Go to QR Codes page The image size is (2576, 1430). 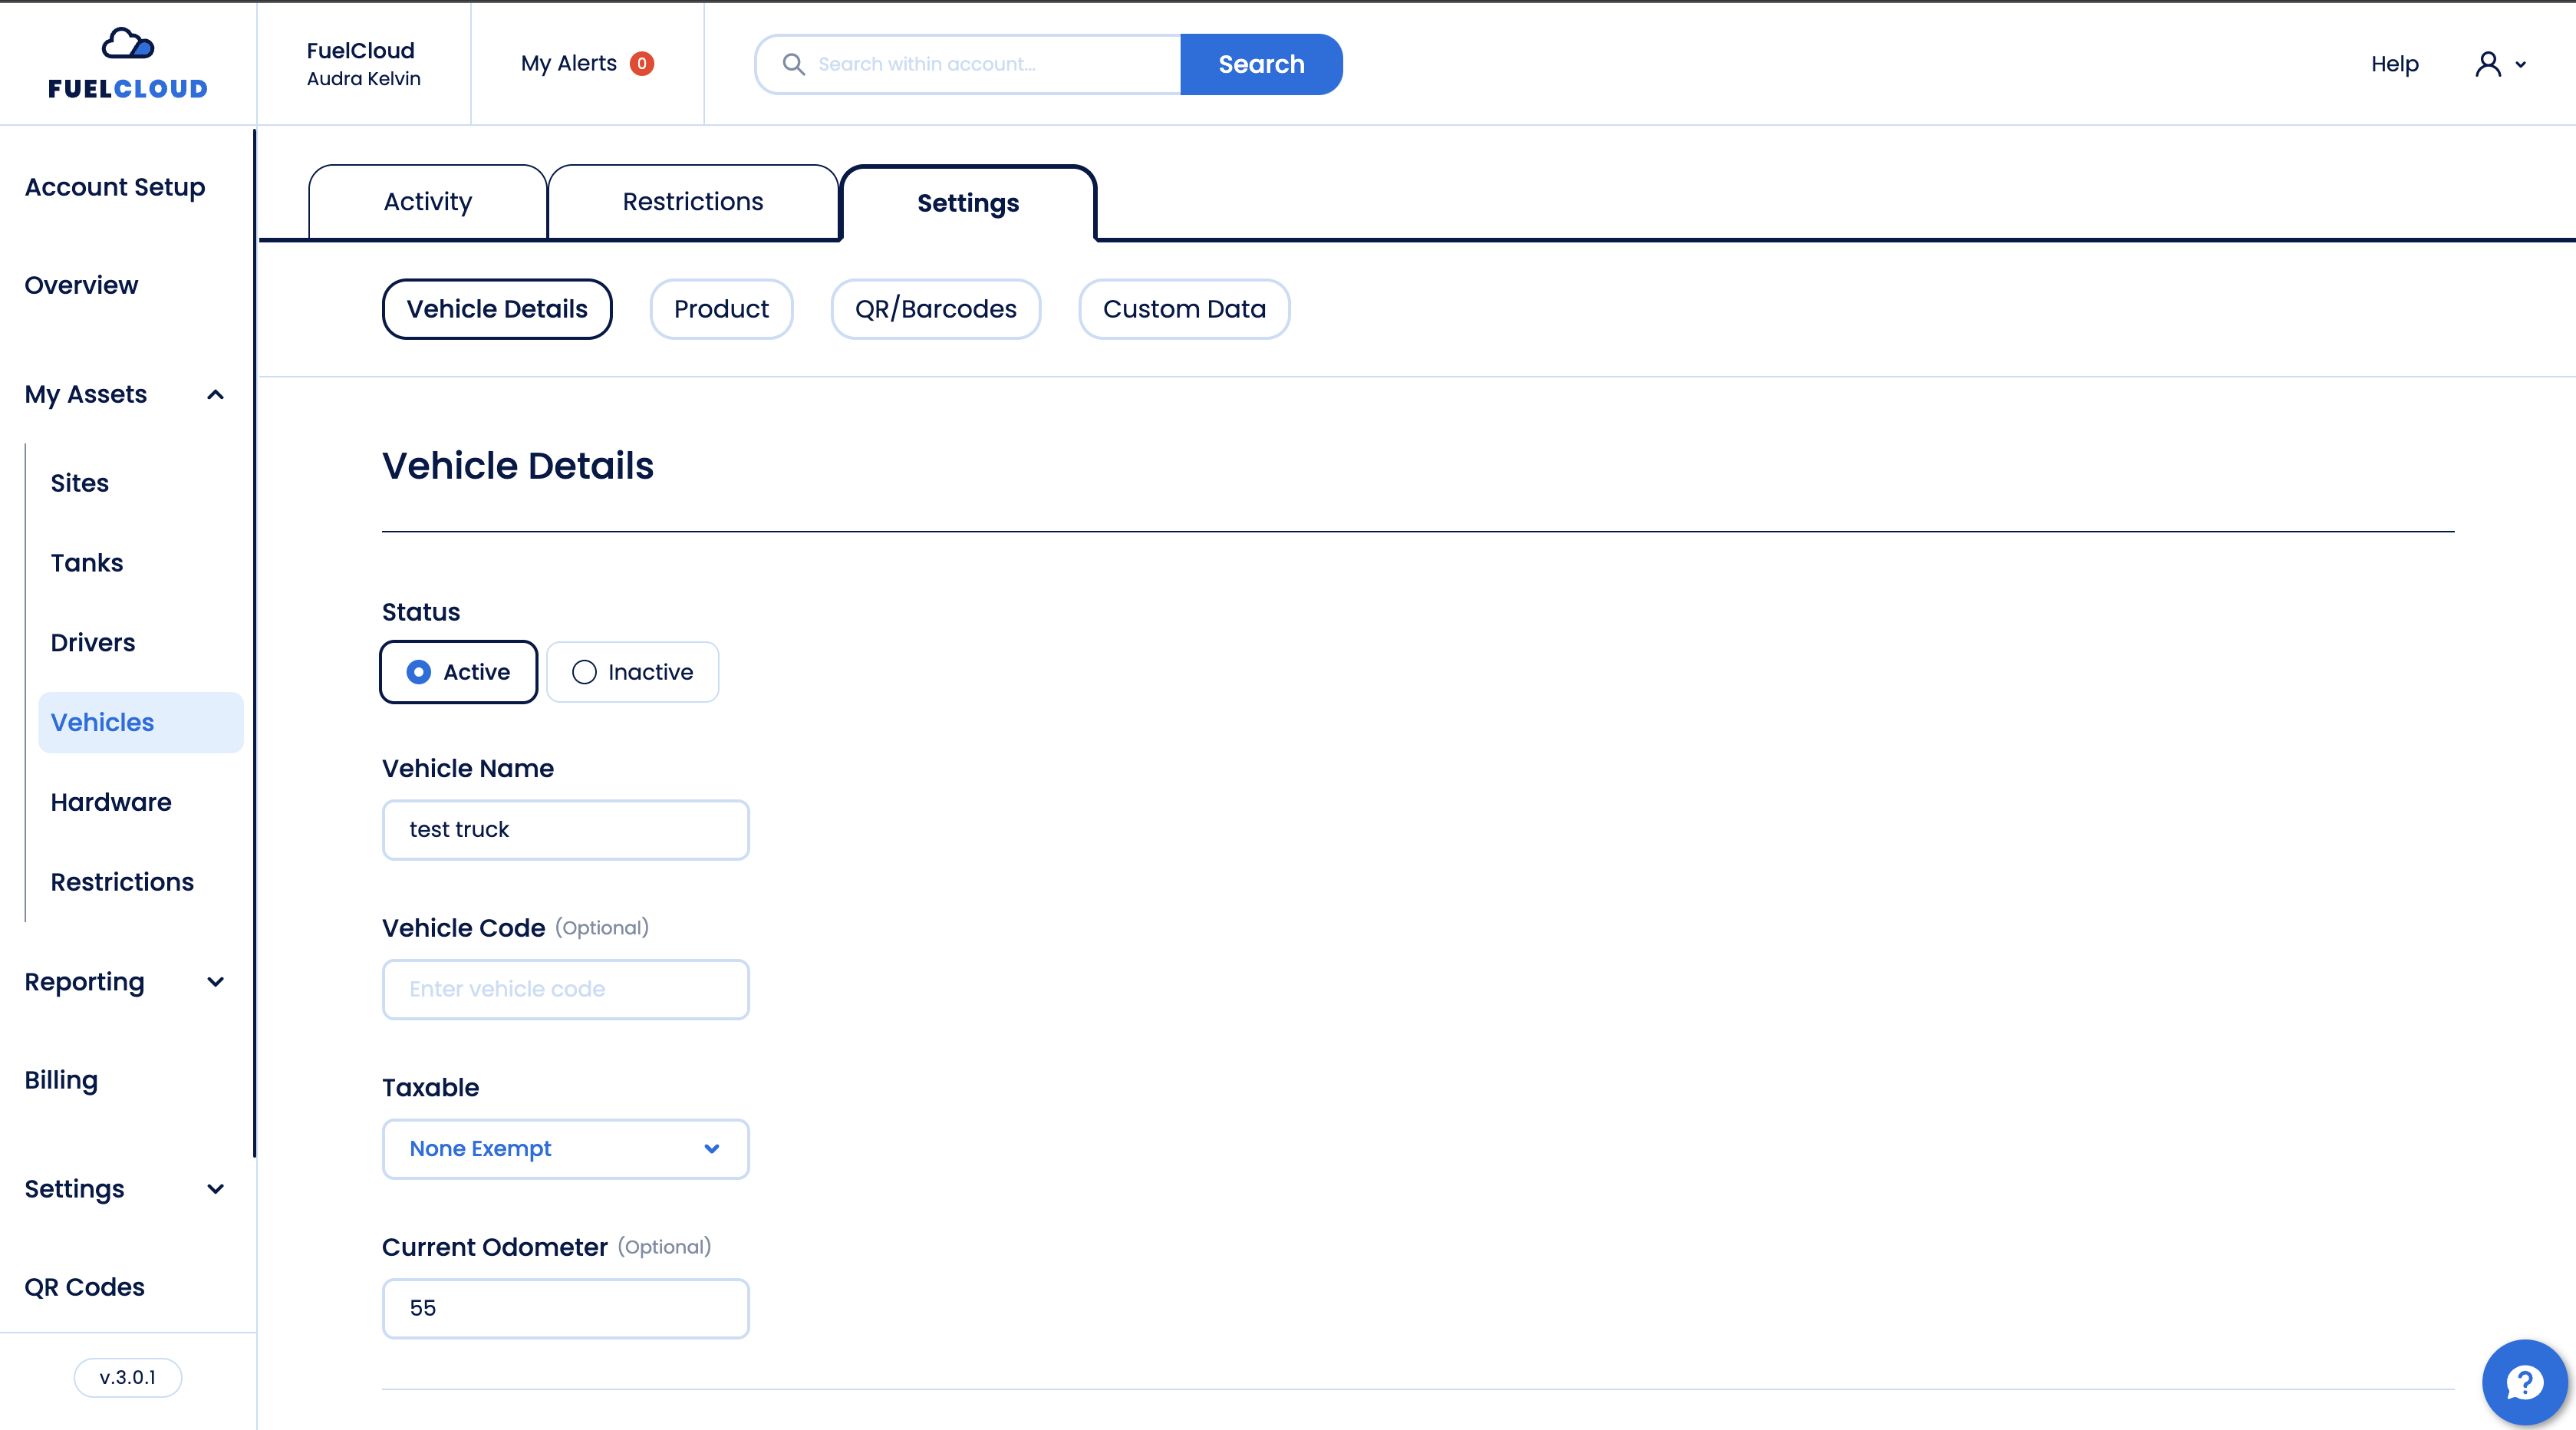click(x=85, y=1287)
